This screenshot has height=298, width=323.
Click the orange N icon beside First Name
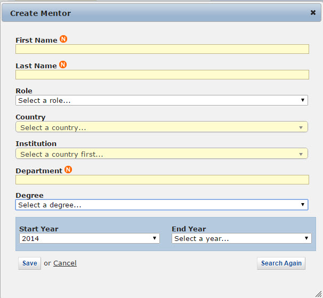coord(63,39)
